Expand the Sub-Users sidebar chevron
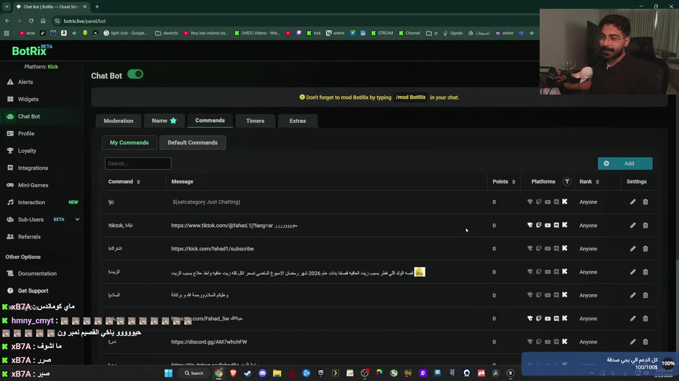 coord(77,220)
